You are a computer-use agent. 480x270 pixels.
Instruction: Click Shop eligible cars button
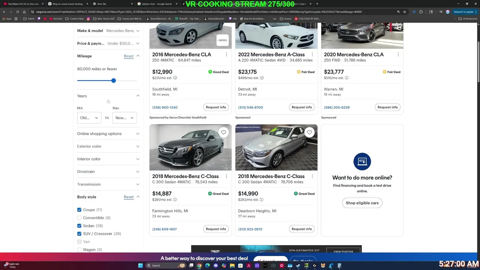coord(362,203)
